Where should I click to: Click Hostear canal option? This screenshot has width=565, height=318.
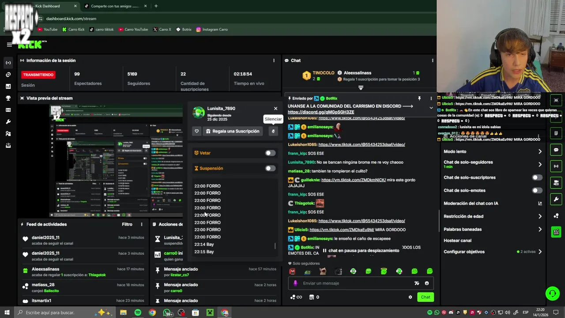coord(457,241)
